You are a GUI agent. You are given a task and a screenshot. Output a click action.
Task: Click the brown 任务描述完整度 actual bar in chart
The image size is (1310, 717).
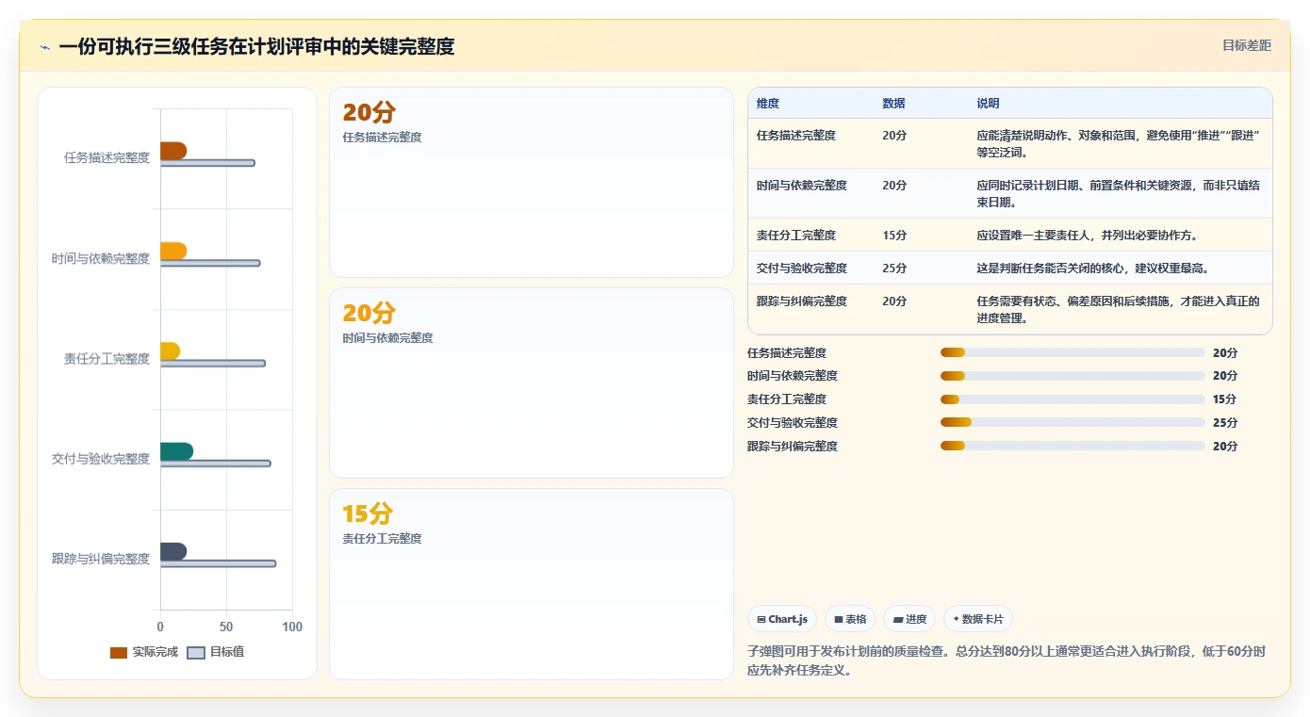point(173,151)
